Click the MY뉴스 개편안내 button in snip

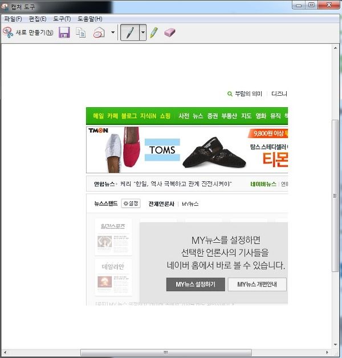pos(257,284)
